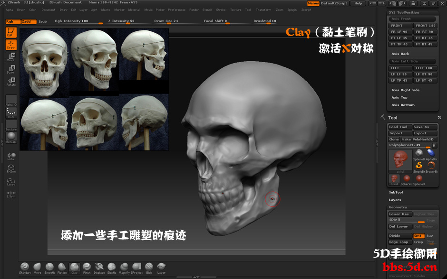The image size is (447, 279).
Task: Select the Rotate transform tool
Action: pyautogui.click(x=11, y=82)
